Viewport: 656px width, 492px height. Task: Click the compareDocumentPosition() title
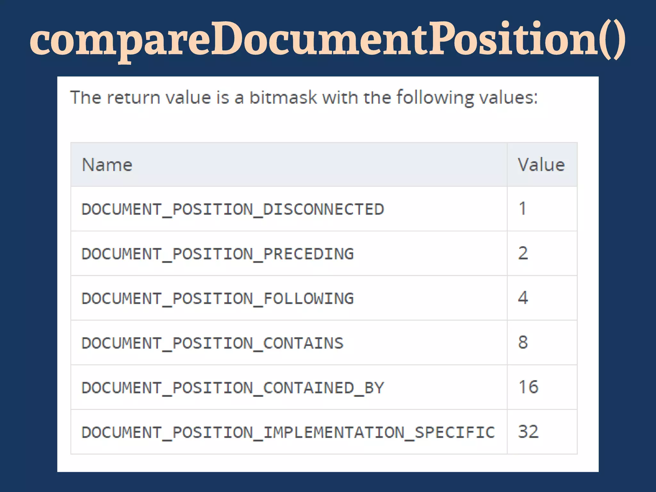pyautogui.click(x=327, y=40)
